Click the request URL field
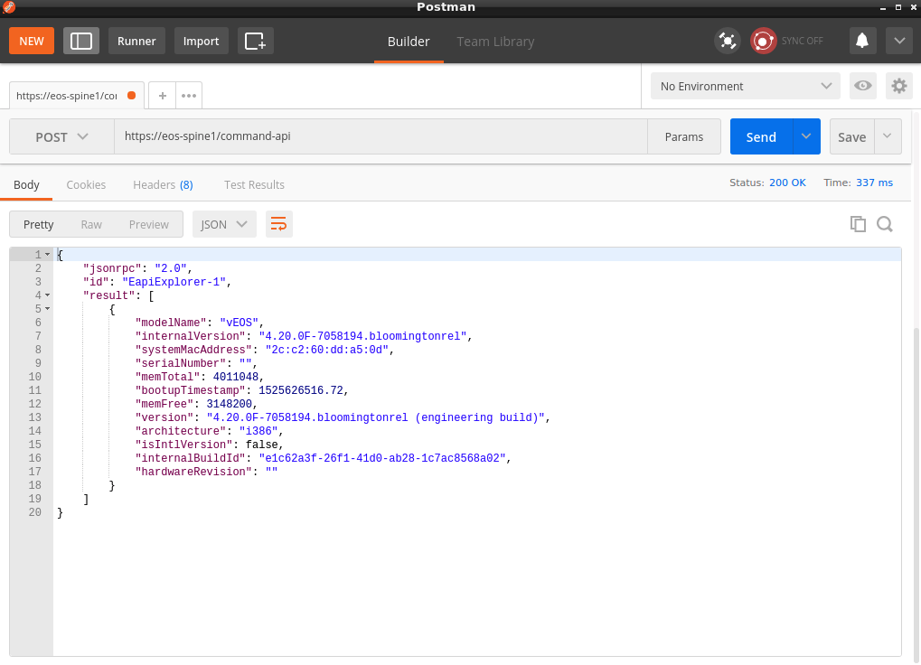 (380, 137)
